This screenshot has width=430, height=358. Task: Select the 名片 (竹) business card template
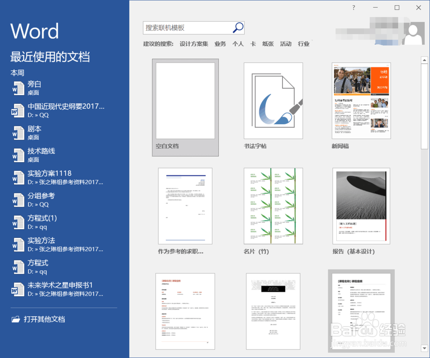[x=273, y=211]
